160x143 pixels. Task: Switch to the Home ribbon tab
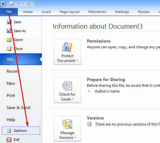(28, 12)
